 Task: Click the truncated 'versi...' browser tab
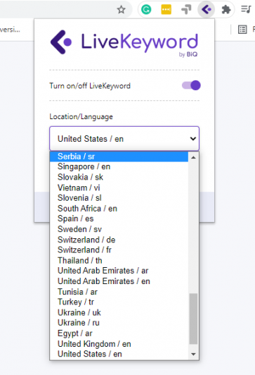click(x=10, y=30)
